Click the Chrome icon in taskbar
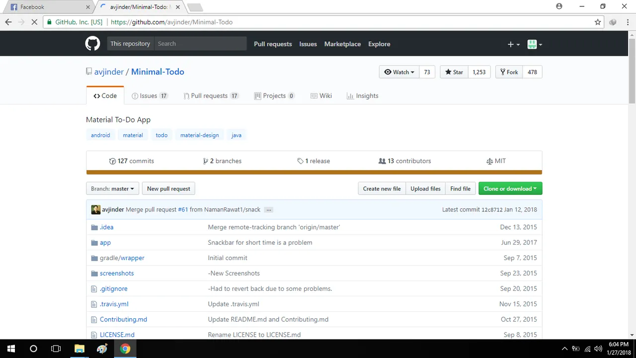 point(125,349)
